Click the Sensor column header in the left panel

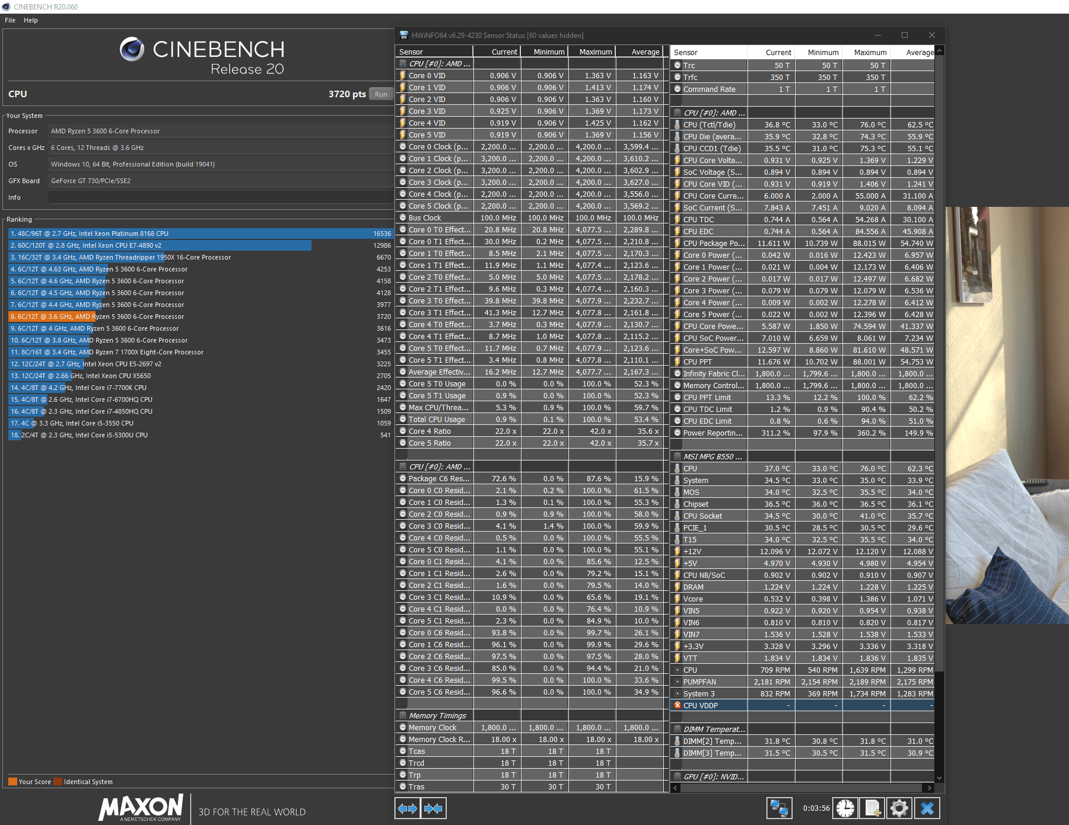434,52
